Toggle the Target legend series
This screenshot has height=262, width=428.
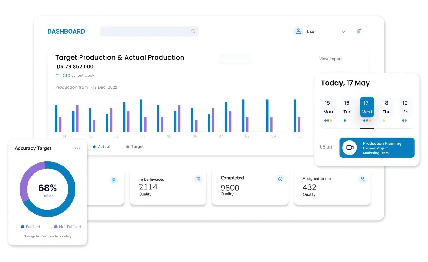pyautogui.click(x=135, y=146)
